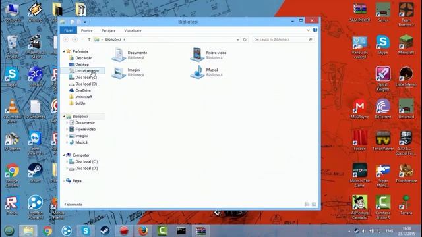The width and height of the screenshot is (422, 237).
Task: Open the Minecraft desktop shortcut
Action: pos(406,45)
